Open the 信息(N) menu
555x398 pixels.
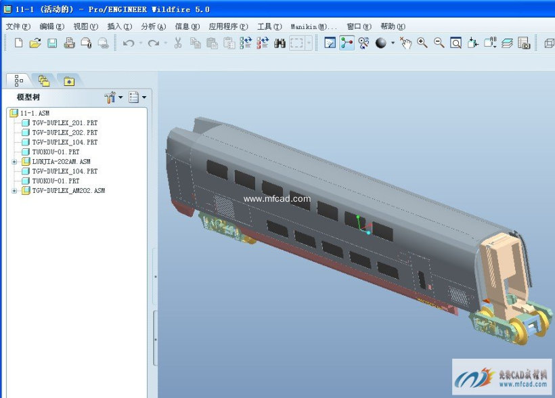[187, 26]
